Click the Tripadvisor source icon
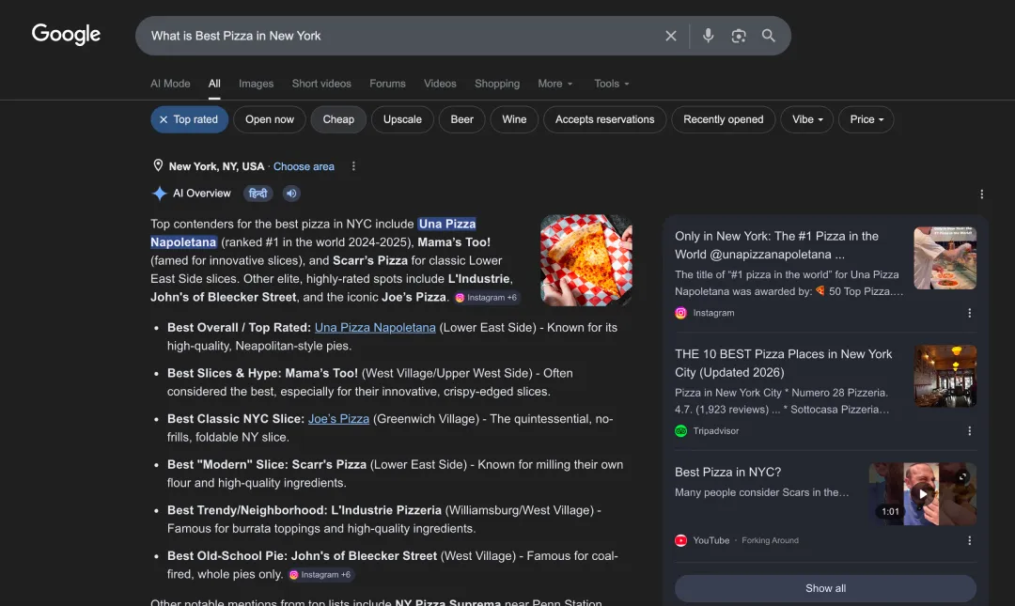This screenshot has width=1015, height=606. 681,430
